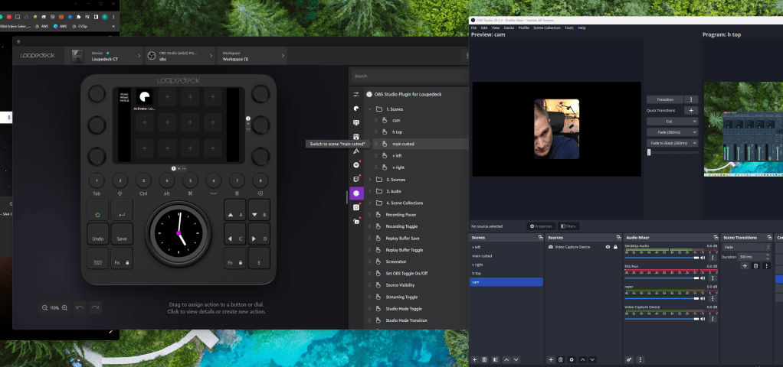Move scene up in Scenes dock
Viewport: 783px width, 367px height.
506,359
